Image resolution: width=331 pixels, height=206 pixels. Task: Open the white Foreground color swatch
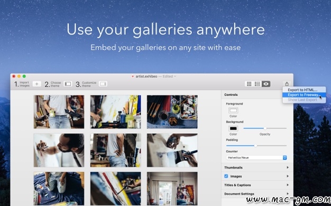click(x=233, y=111)
